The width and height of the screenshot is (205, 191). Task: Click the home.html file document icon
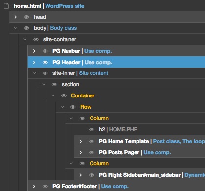(x=6, y=6)
